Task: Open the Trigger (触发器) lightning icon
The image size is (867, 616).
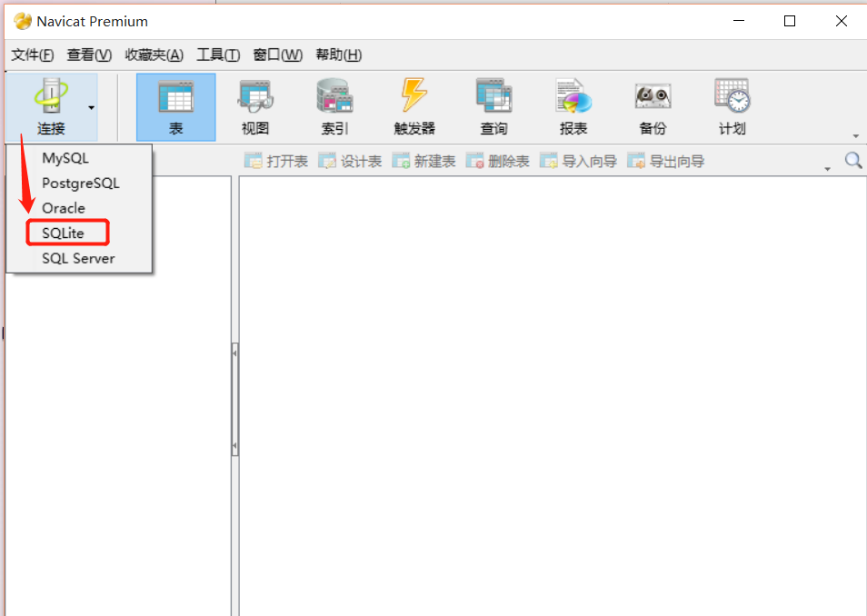Action: click(x=414, y=106)
